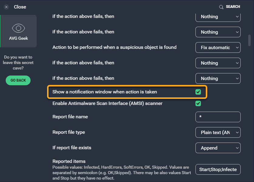
Task: Click the AVG Geek eye icon
Action: [x=18, y=28]
